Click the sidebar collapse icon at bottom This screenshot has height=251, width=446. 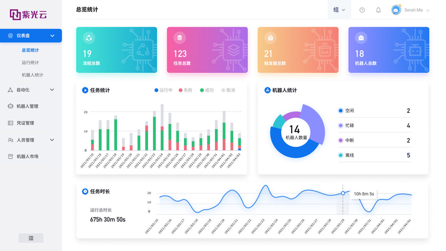[x=31, y=237]
